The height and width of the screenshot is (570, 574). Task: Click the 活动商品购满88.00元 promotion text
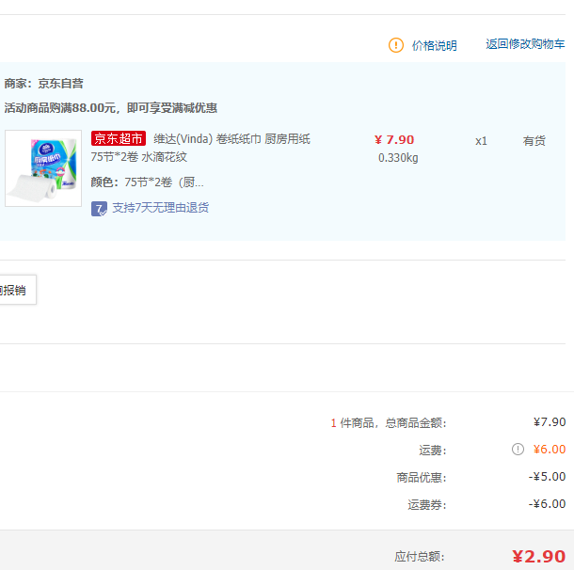coord(110,108)
